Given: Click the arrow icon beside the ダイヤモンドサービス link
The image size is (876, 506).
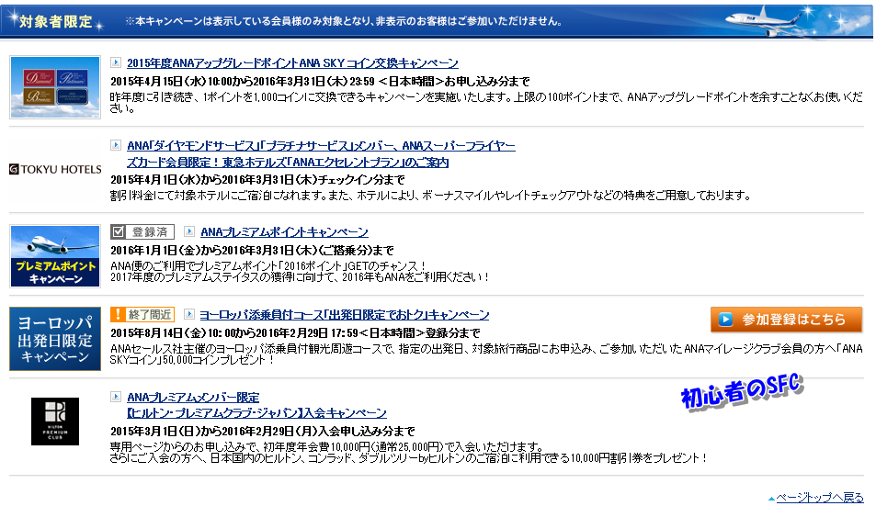Looking at the screenshot, I should pos(116,145).
